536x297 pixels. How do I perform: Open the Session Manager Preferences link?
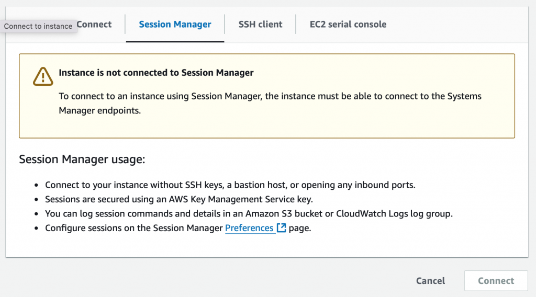pyautogui.click(x=249, y=227)
